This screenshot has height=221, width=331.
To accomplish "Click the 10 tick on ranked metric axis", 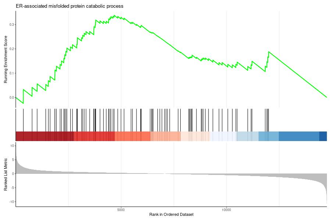I will coord(12,146).
